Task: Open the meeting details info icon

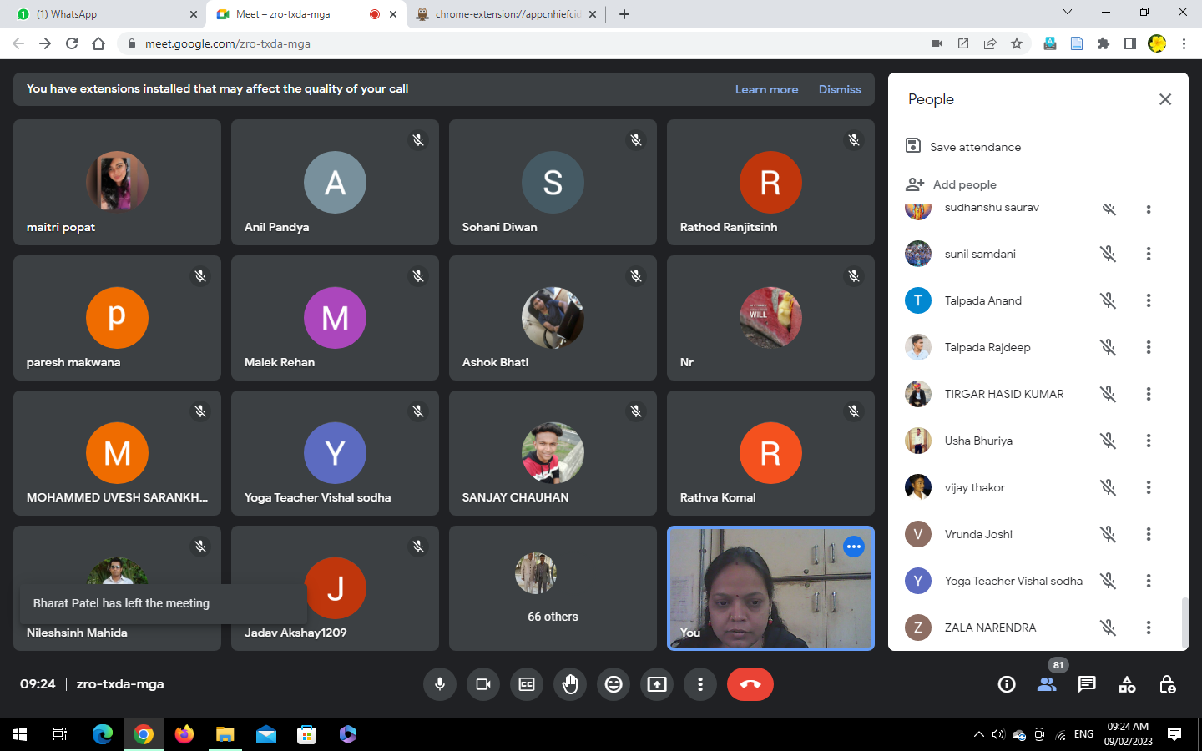Action: (x=1007, y=684)
